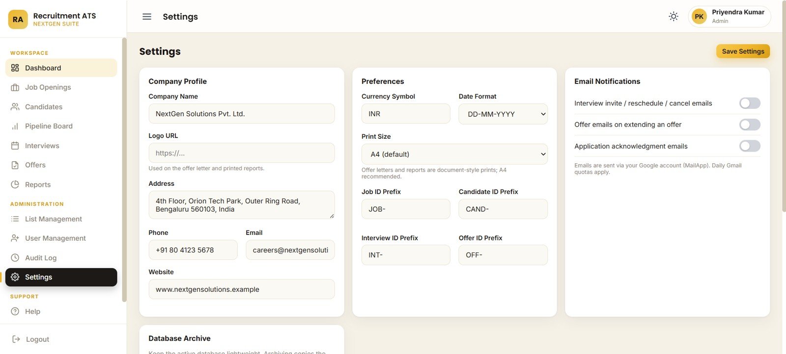Open List Management
The height and width of the screenshot is (354, 786).
[x=61, y=219]
